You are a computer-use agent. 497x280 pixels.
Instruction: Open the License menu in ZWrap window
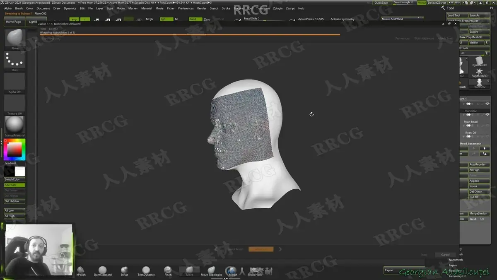click(x=54, y=29)
